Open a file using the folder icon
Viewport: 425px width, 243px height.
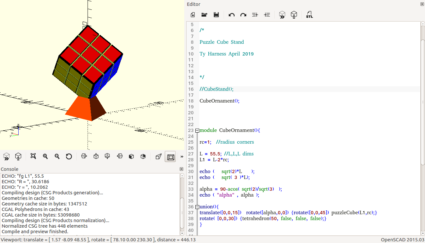coord(204,15)
